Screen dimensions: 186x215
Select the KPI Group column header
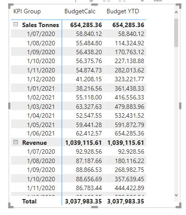coord(27,12)
